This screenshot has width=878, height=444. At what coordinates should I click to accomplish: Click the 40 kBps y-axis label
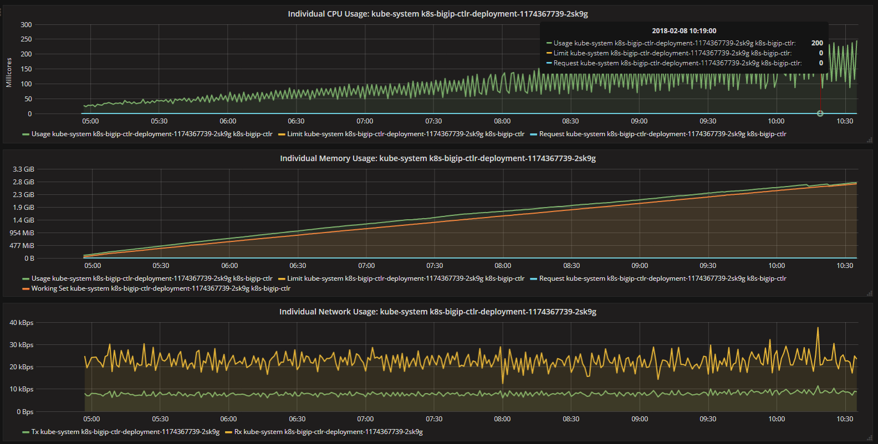21,323
